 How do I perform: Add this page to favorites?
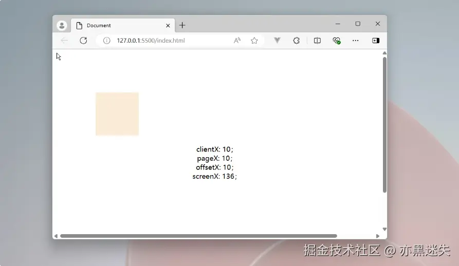point(254,41)
